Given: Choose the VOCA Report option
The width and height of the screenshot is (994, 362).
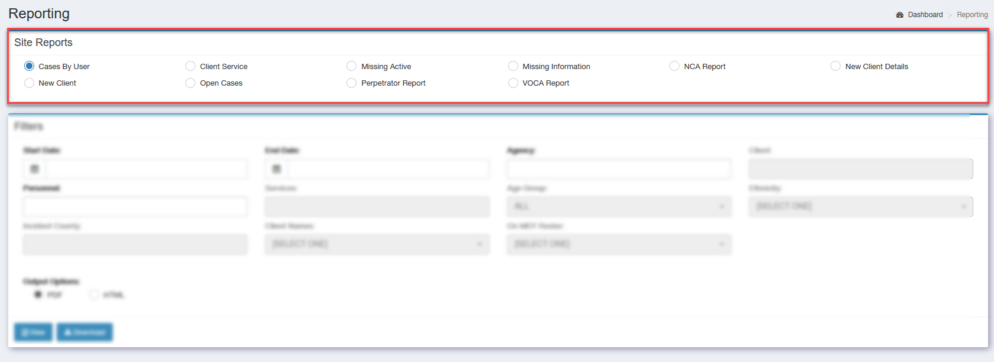Looking at the screenshot, I should 513,83.
